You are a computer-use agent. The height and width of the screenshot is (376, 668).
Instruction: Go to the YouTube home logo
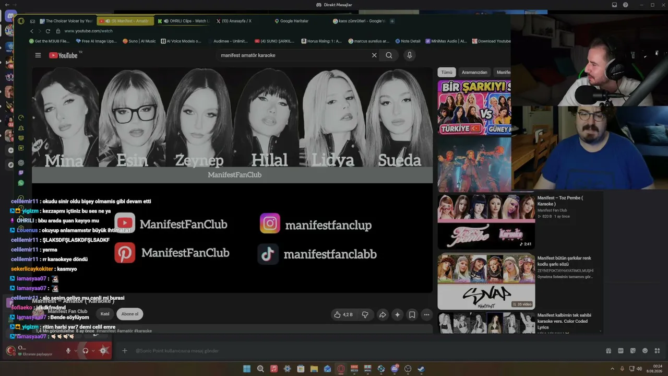tap(63, 55)
